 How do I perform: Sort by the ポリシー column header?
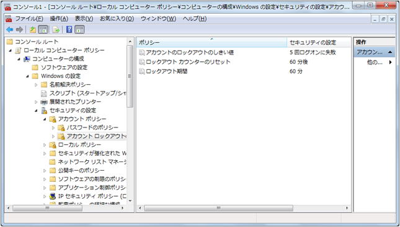pyautogui.click(x=211, y=43)
